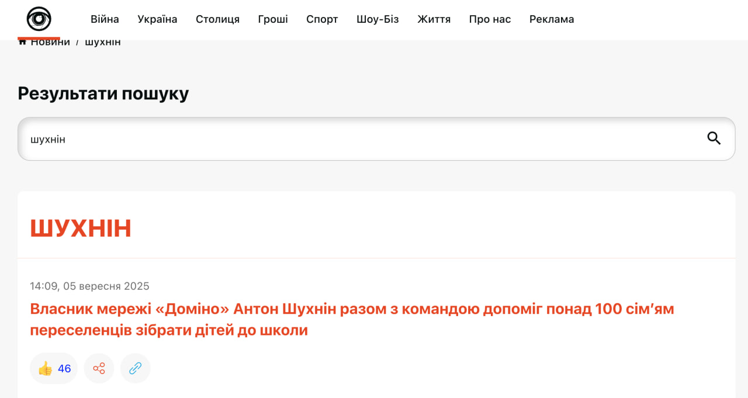748x398 pixels.
Task: Click the share icon under the article
Action: [x=99, y=368]
